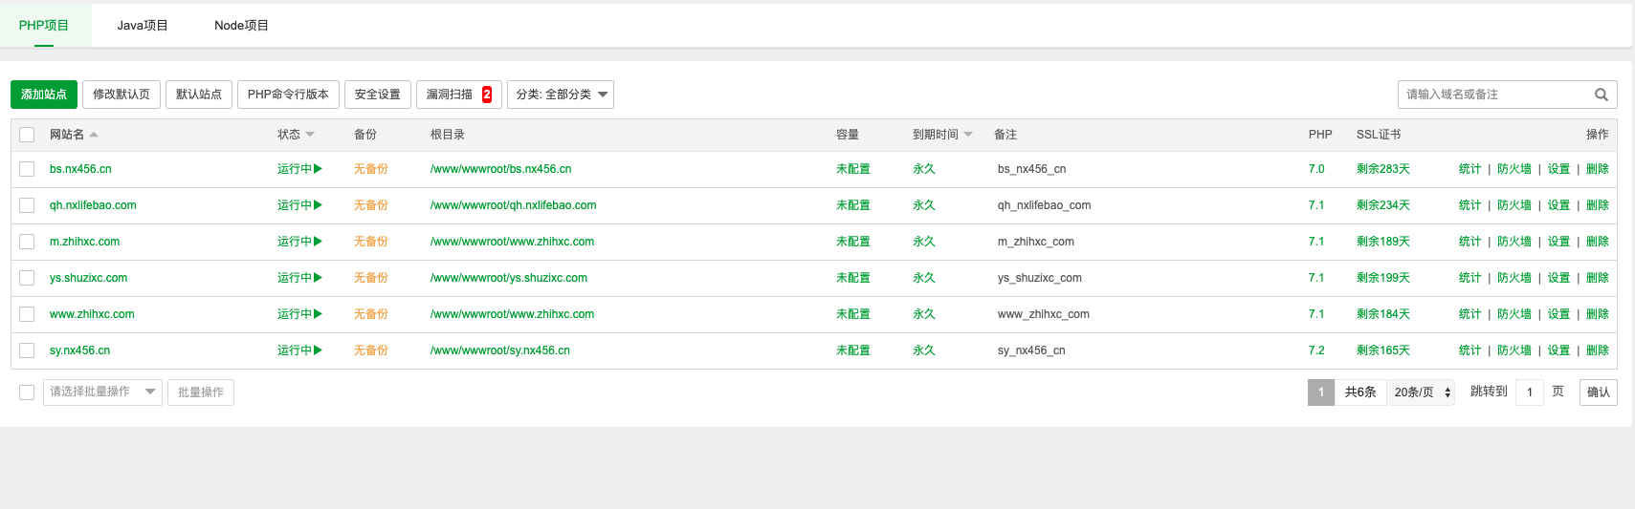Screen dimensions: 1635x509
Task: Click the 到期时间 column sort arrow
Action: pyautogui.click(x=968, y=135)
